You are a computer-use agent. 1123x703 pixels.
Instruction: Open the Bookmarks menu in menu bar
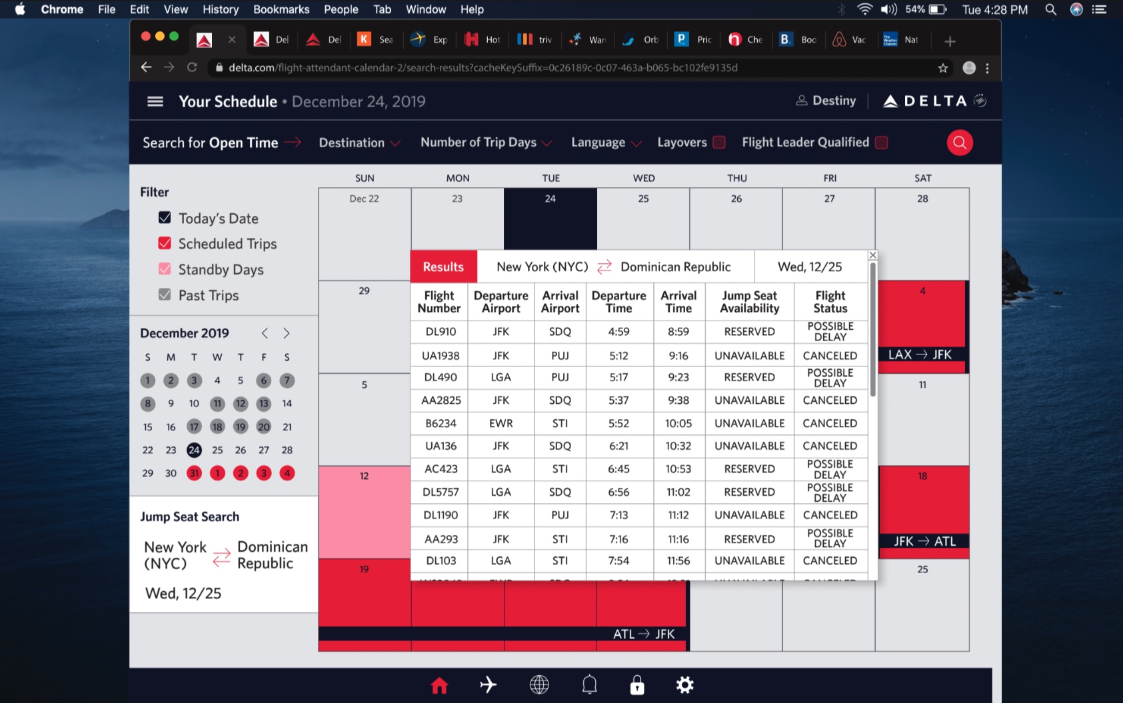pyautogui.click(x=281, y=9)
